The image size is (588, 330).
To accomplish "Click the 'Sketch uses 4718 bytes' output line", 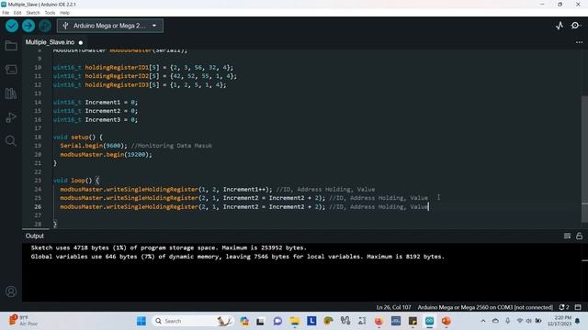I will [169, 247].
